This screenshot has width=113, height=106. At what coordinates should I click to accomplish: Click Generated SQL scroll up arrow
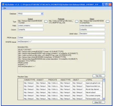(104, 50)
